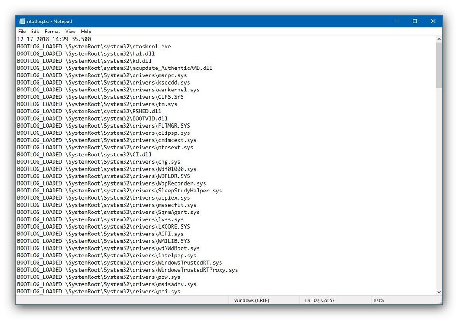The width and height of the screenshot is (458, 320).
Task: Click the ntoskrnl.exe log line
Action: [x=94, y=46]
